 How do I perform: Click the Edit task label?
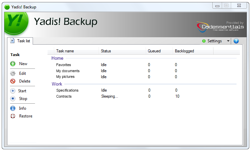23,73
